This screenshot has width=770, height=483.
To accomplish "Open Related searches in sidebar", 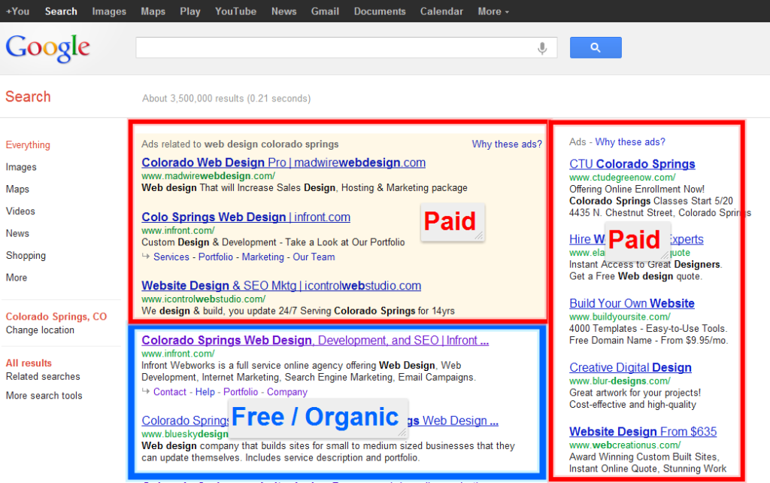I will click(x=43, y=377).
